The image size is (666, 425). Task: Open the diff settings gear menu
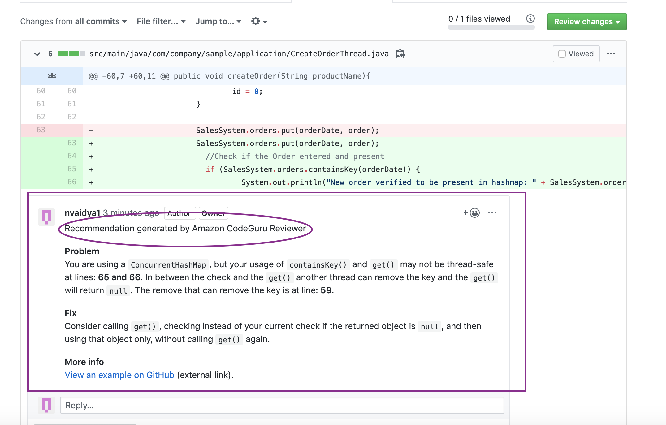[x=259, y=21]
